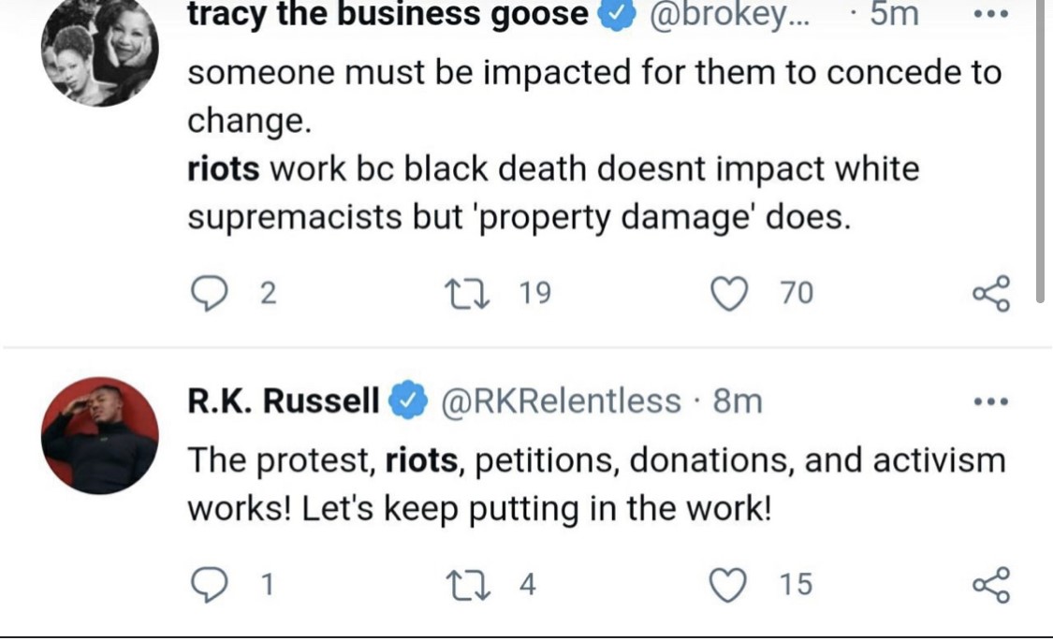Click the display name R.K. Russell
This screenshot has width=1053, height=641.
284,401
